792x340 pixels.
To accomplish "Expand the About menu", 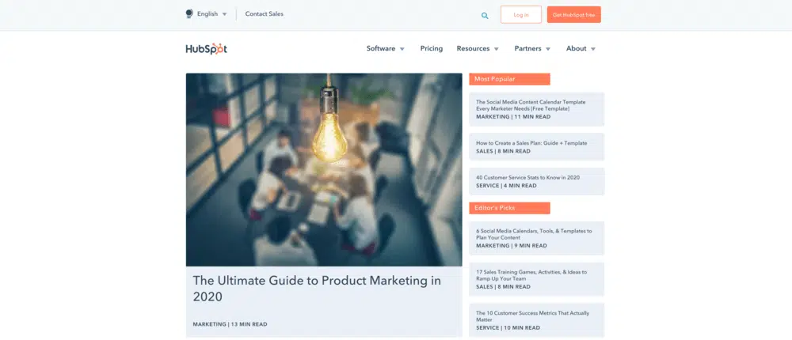I will pyautogui.click(x=580, y=49).
